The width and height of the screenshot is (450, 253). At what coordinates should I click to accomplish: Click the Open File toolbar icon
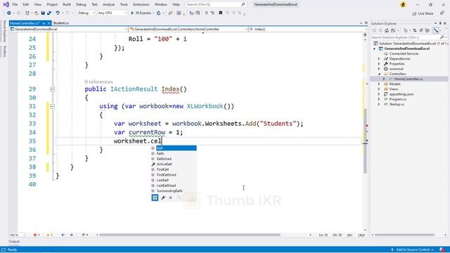[37, 13]
